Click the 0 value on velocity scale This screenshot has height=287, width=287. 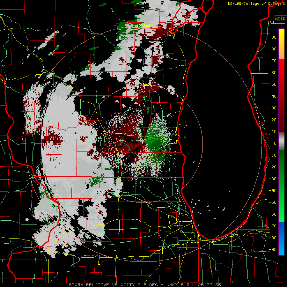[x=275, y=143]
